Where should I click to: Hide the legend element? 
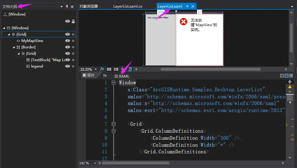point(68,66)
